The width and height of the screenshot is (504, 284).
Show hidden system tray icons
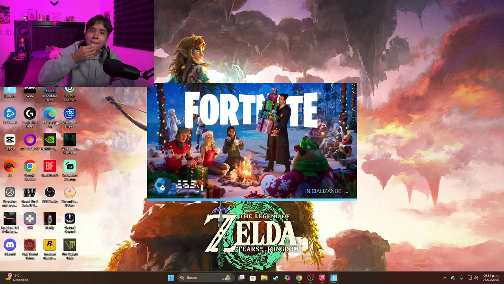click(x=445, y=278)
